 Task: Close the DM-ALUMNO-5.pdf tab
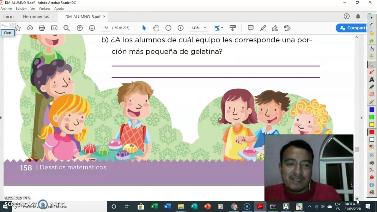point(104,17)
